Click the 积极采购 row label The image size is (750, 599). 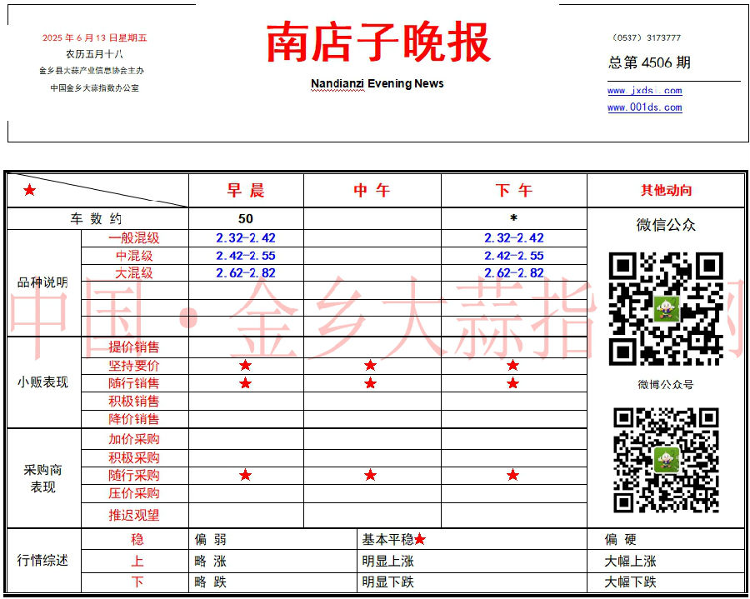(x=134, y=458)
